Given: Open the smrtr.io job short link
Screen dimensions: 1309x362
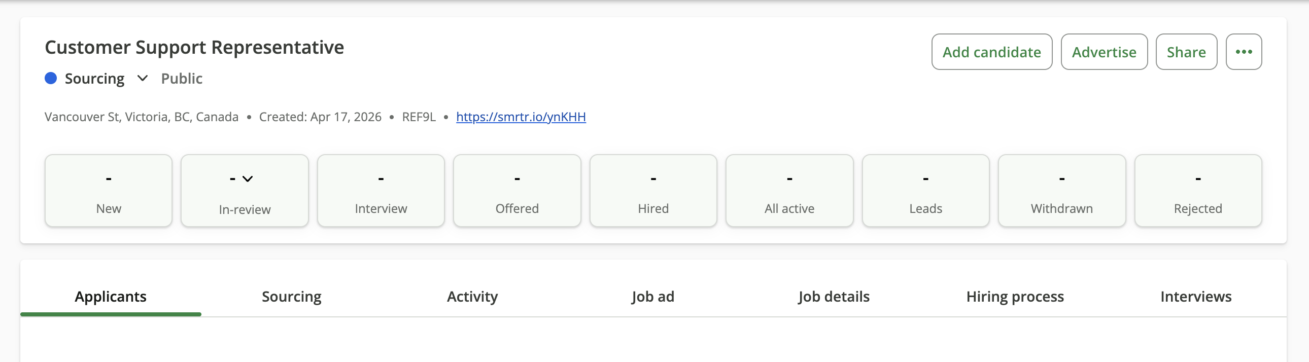Looking at the screenshot, I should tap(521, 117).
